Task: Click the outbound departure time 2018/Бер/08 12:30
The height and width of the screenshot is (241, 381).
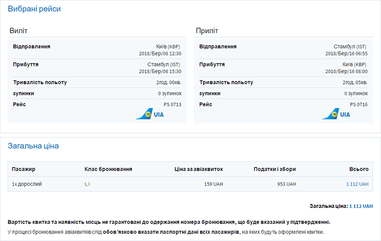Action: (160, 54)
